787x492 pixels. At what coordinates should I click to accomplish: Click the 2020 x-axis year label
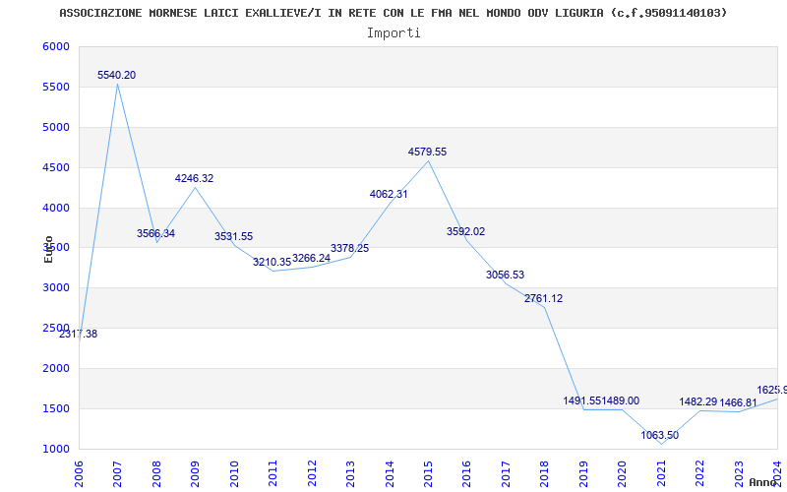623,472
